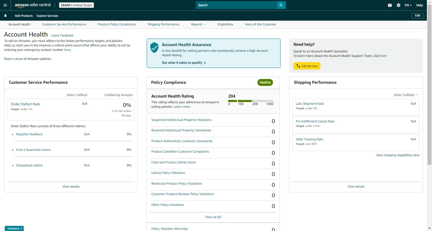Open the Voice of the Customer tab

click(x=260, y=24)
